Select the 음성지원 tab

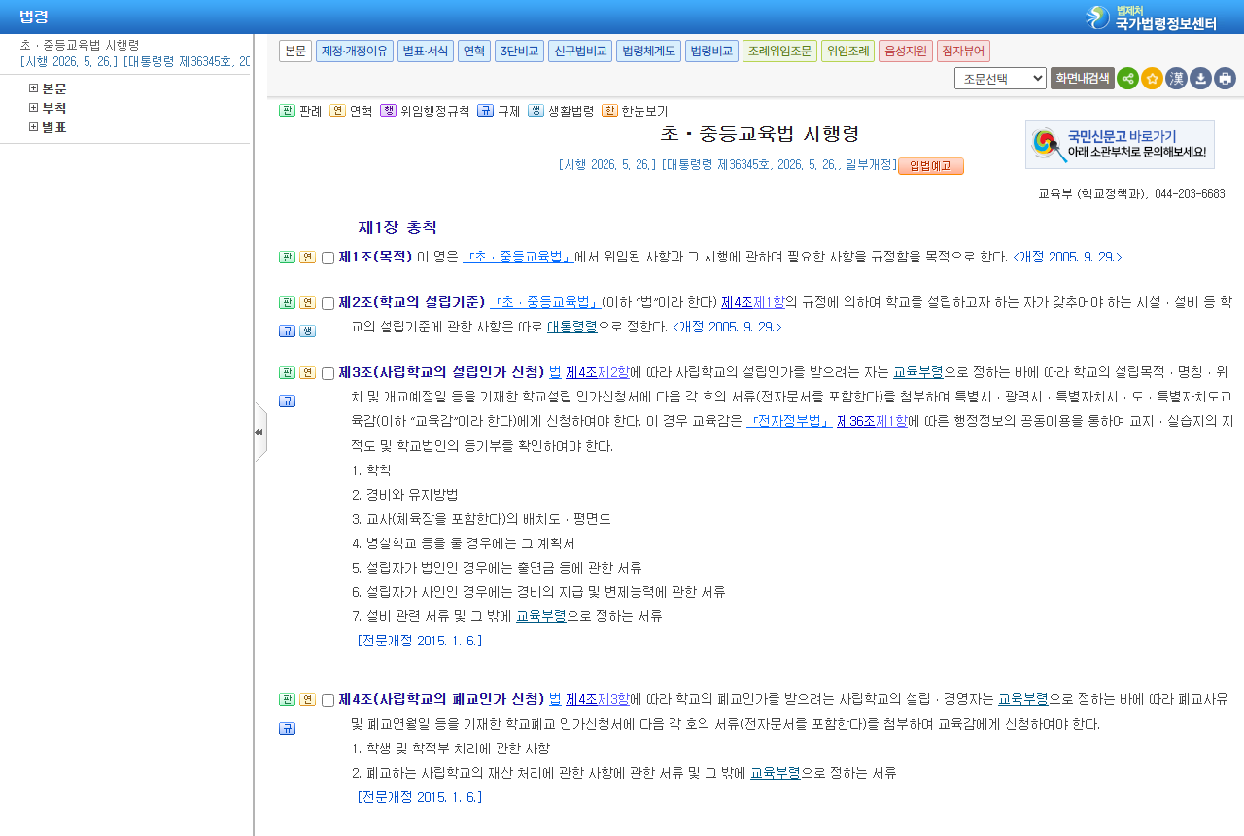tap(906, 52)
